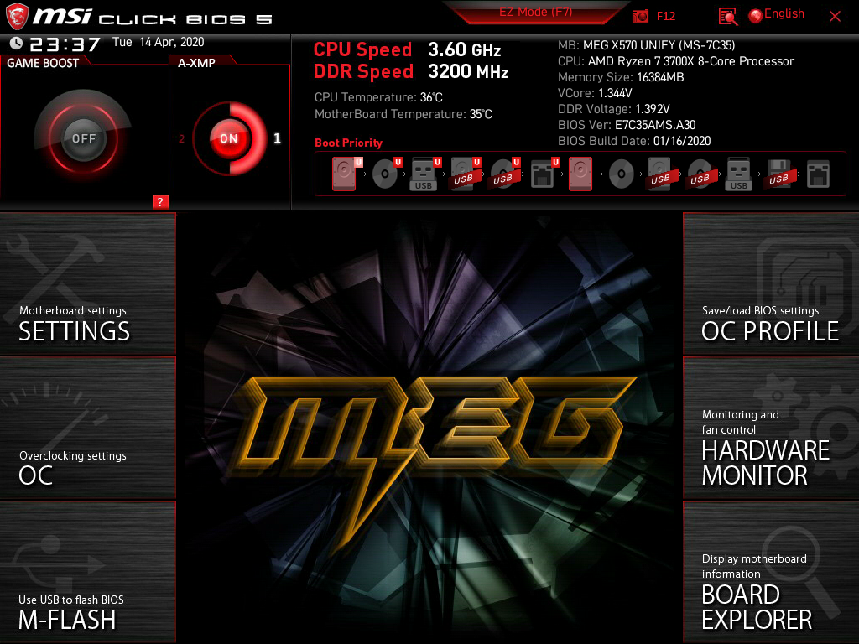
Task: Take a screenshot with the F12 camera icon
Action: pyautogui.click(x=641, y=16)
